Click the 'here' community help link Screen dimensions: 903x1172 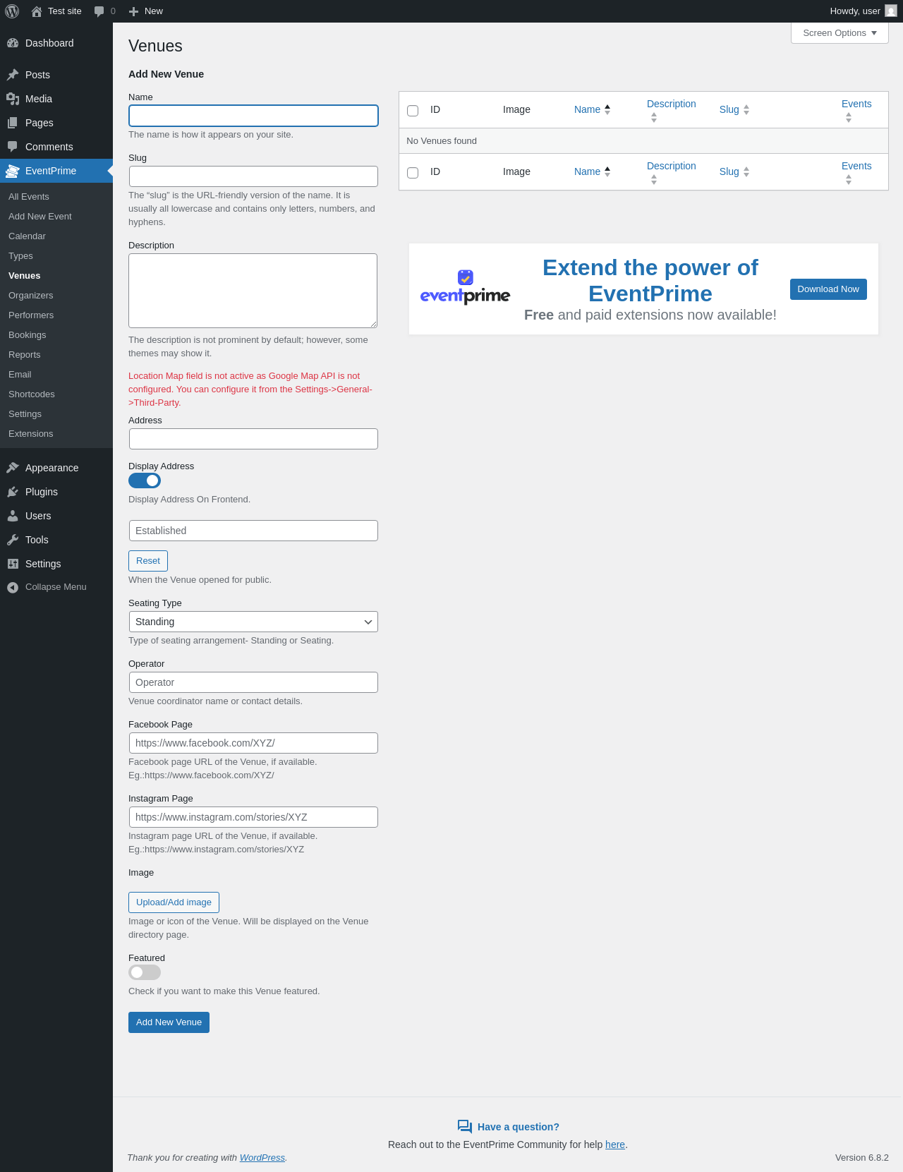[x=615, y=1144]
